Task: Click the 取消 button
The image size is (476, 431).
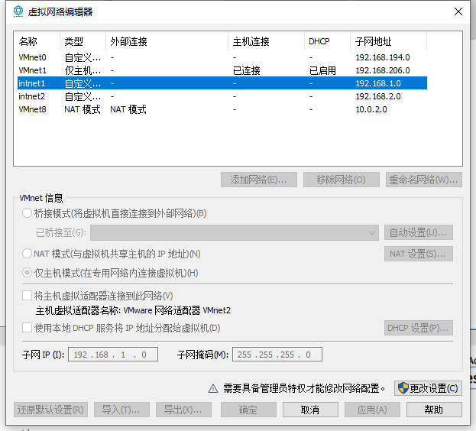Action: (x=310, y=410)
